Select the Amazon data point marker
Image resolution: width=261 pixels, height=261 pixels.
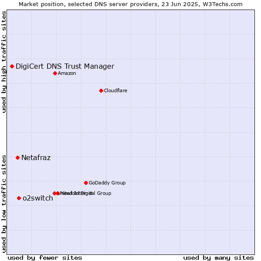(x=55, y=74)
